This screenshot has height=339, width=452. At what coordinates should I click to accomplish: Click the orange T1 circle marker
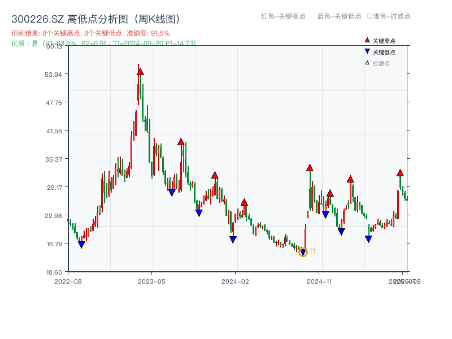click(x=303, y=253)
